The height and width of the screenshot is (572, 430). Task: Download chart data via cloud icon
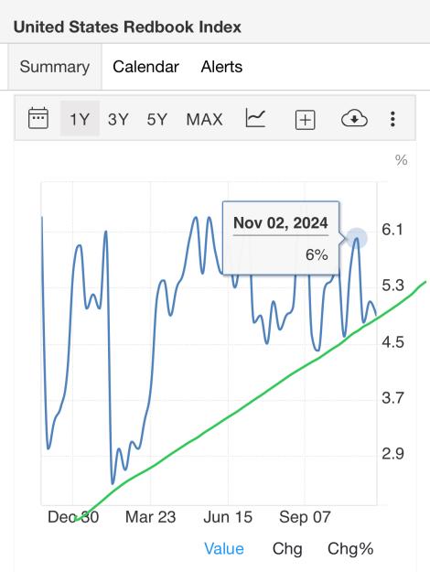click(354, 118)
